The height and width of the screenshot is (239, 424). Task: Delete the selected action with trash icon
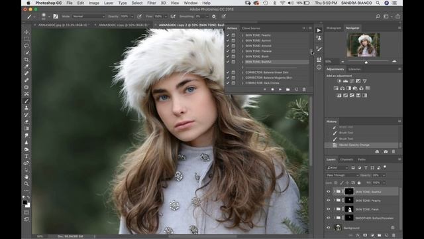coord(304,90)
